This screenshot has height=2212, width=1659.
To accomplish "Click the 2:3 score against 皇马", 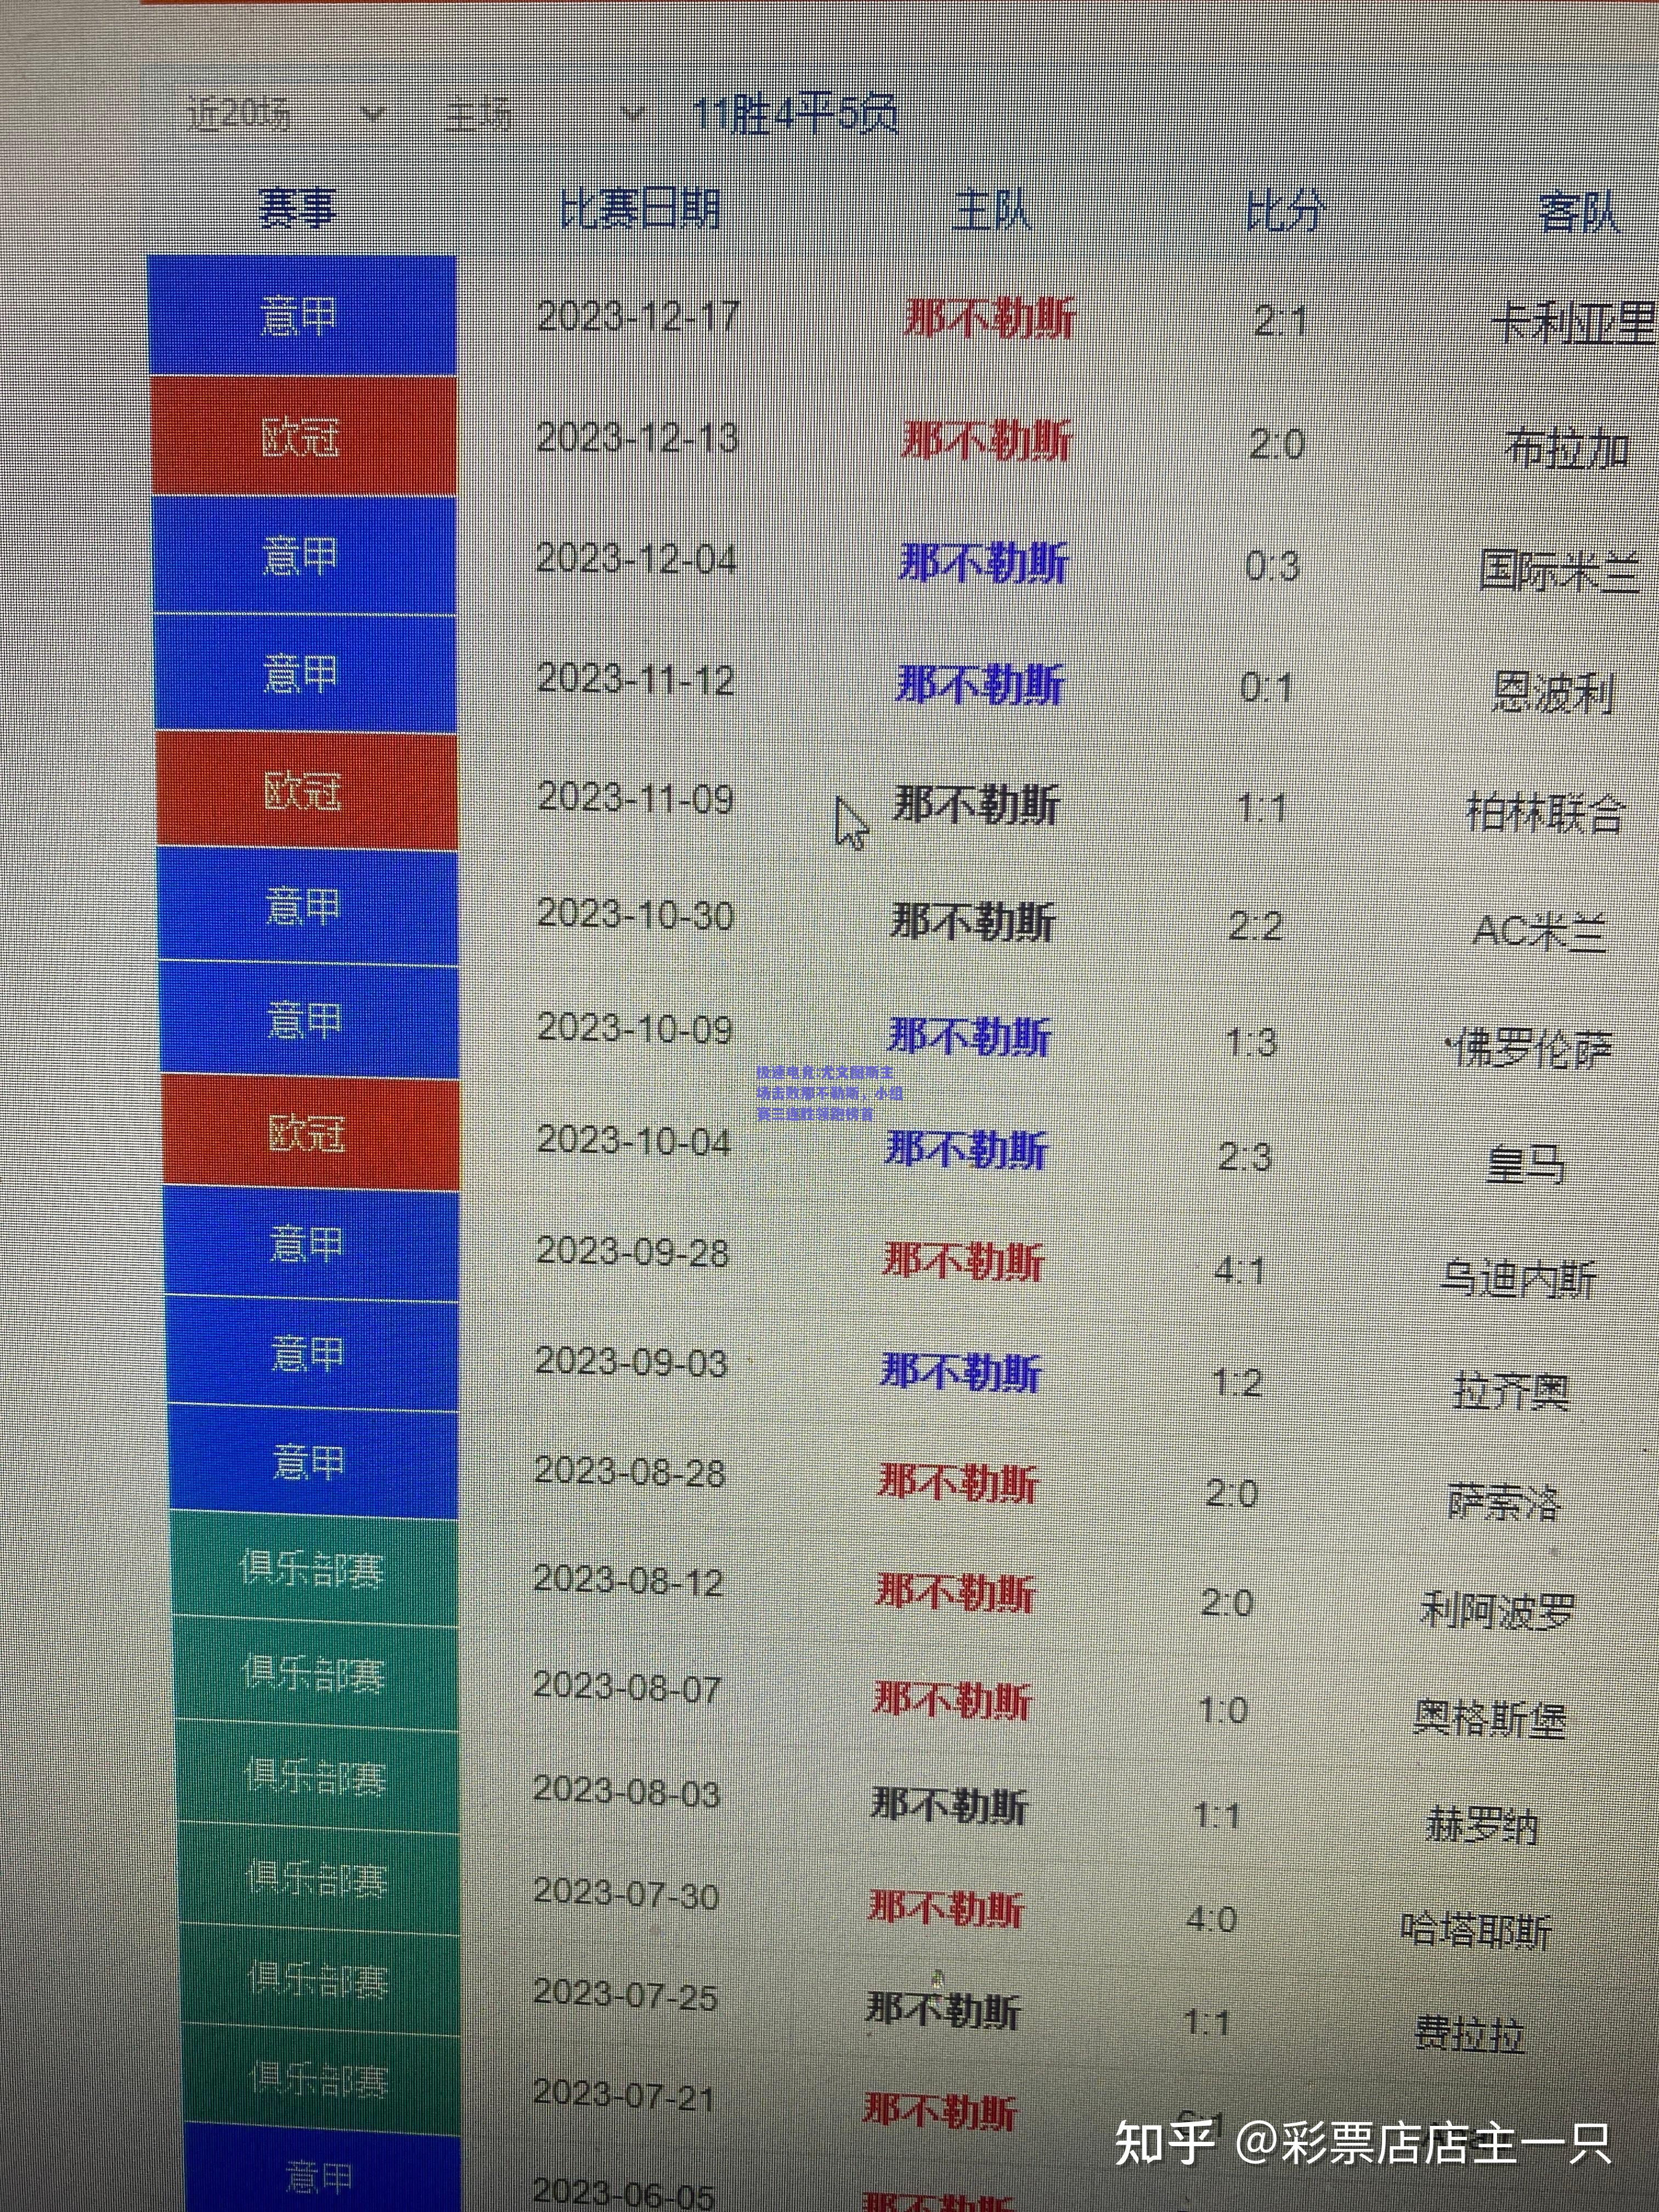I will [x=1244, y=1157].
